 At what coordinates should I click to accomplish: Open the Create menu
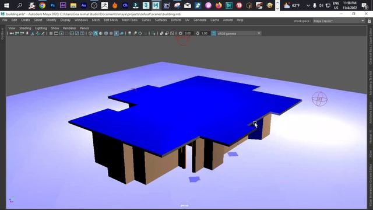(26, 20)
